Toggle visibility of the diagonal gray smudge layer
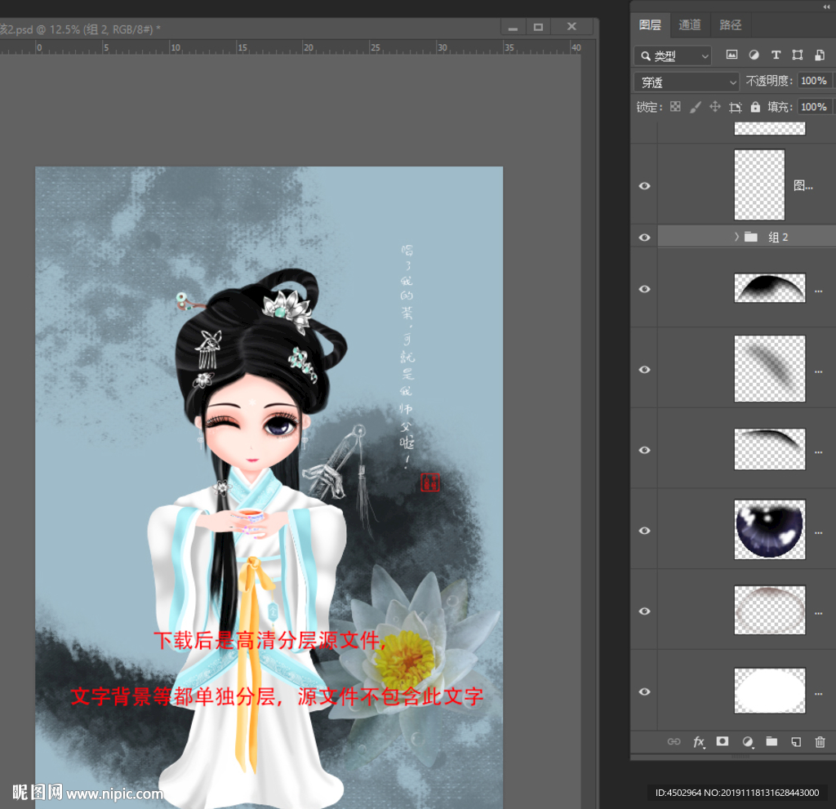 click(645, 370)
